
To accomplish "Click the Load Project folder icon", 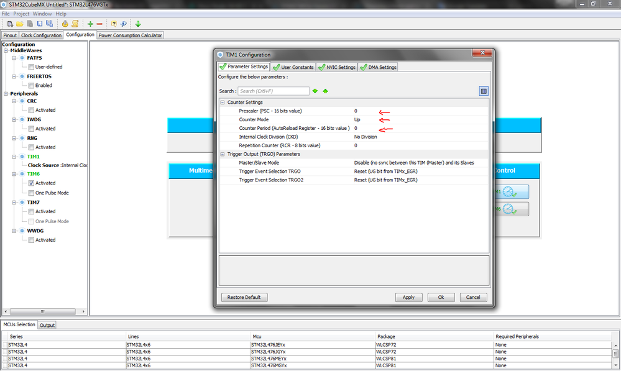I will 20,24.
